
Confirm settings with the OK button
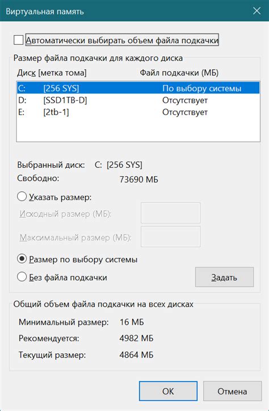(168, 391)
